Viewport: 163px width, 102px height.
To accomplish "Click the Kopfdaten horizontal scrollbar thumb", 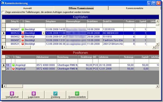I will pyautogui.click(x=18, y=47).
